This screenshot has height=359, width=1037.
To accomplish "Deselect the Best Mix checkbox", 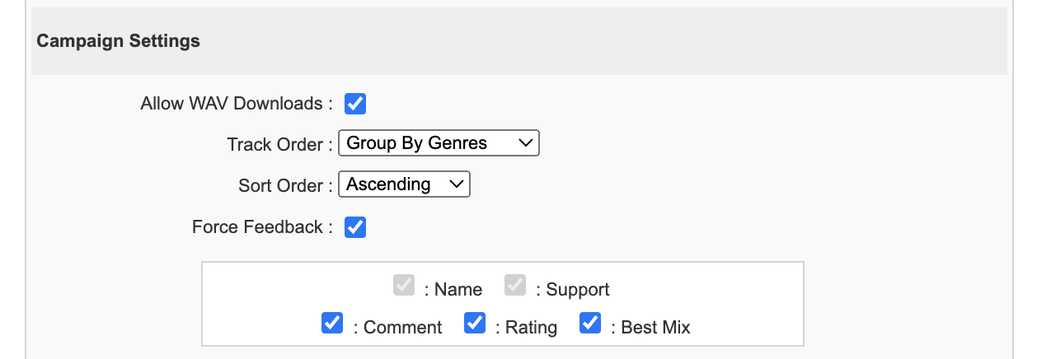I will (590, 324).
